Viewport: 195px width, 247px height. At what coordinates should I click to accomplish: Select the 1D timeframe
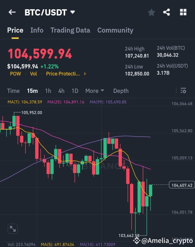click(x=75, y=91)
